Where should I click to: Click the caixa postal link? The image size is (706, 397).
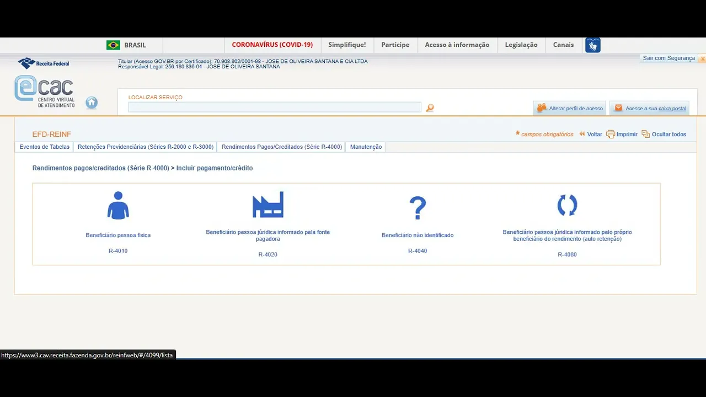coord(672,109)
